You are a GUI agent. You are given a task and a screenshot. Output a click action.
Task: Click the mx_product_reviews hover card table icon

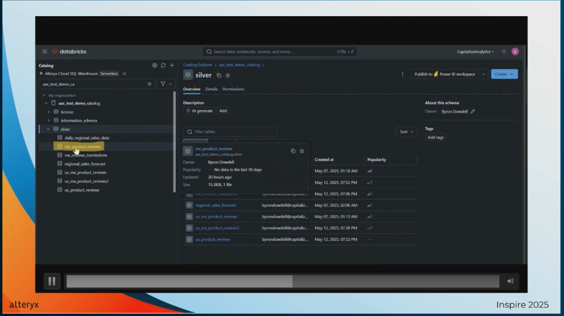click(x=188, y=151)
